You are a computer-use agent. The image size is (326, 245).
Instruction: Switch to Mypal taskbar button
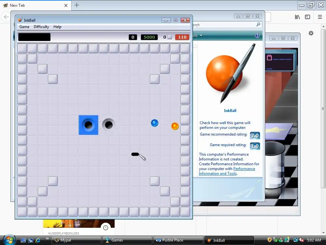(x=76, y=240)
